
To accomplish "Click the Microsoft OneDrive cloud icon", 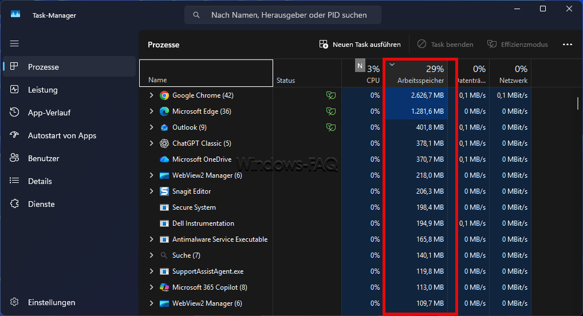I will coord(164,159).
